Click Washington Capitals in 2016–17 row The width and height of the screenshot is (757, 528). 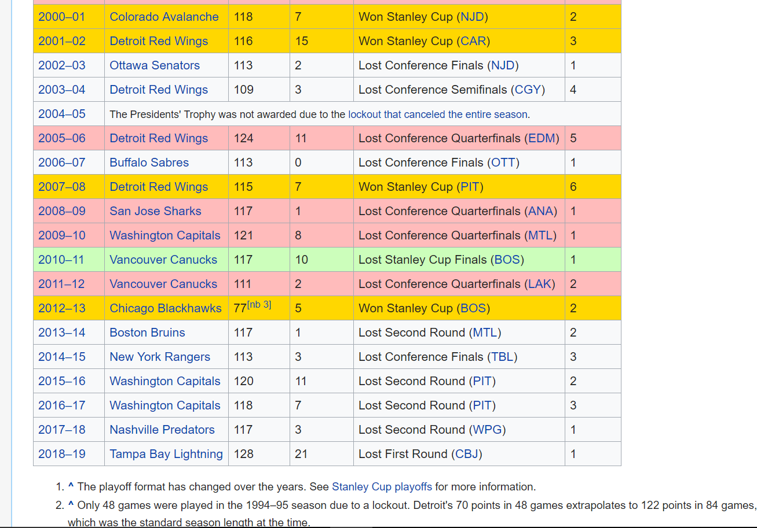[165, 405]
